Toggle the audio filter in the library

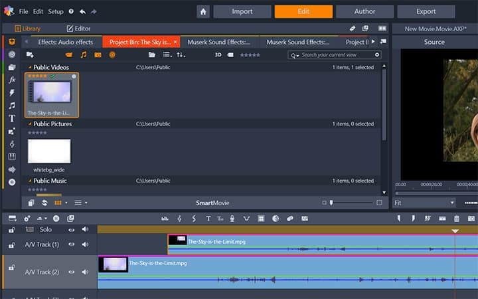click(x=83, y=55)
